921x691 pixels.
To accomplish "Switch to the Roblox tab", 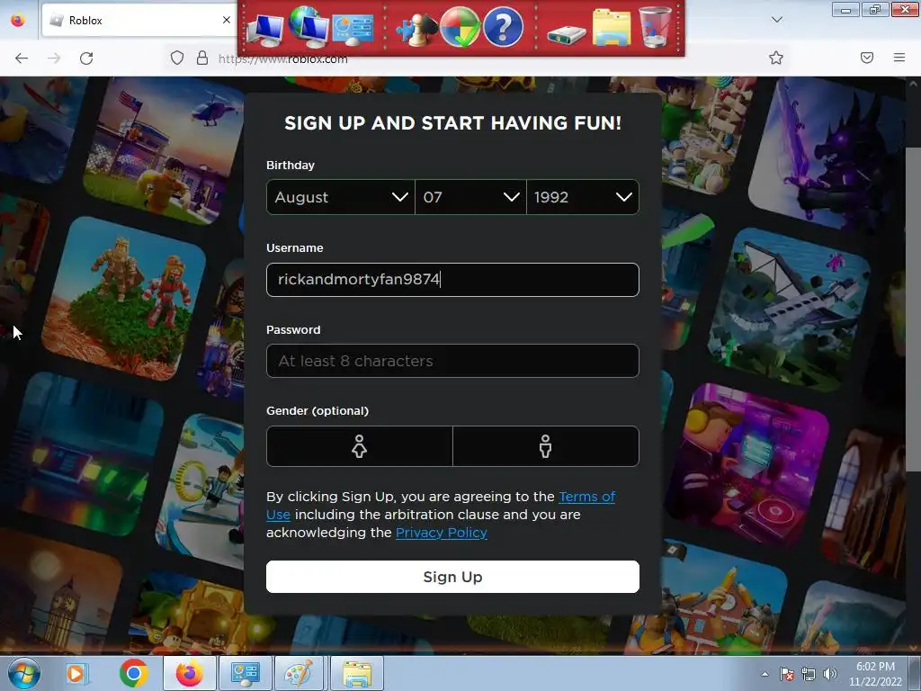I will pyautogui.click(x=139, y=21).
